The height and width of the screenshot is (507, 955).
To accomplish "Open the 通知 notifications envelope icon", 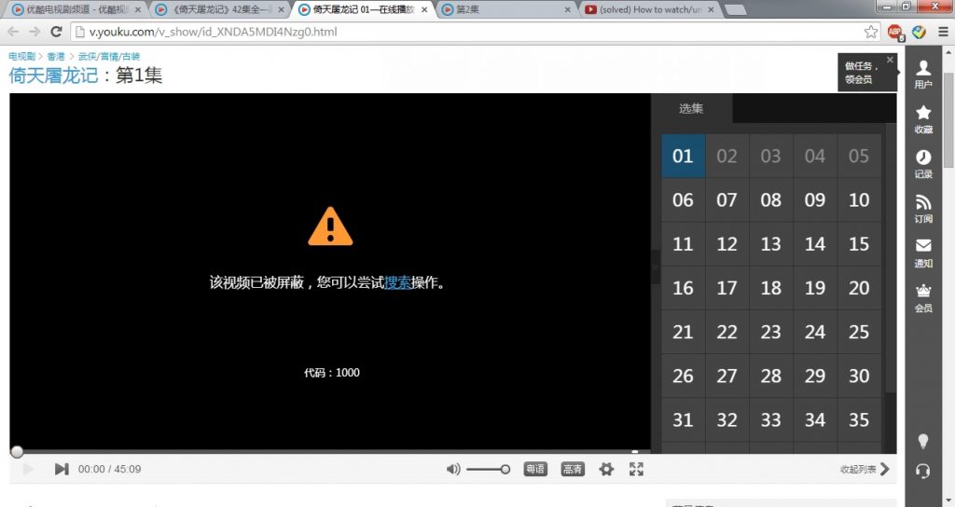I will [922, 251].
